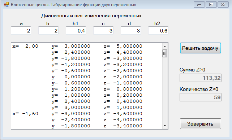Select the input field labeled a
This screenshot has height=140, width=232.
click(x=21, y=31)
